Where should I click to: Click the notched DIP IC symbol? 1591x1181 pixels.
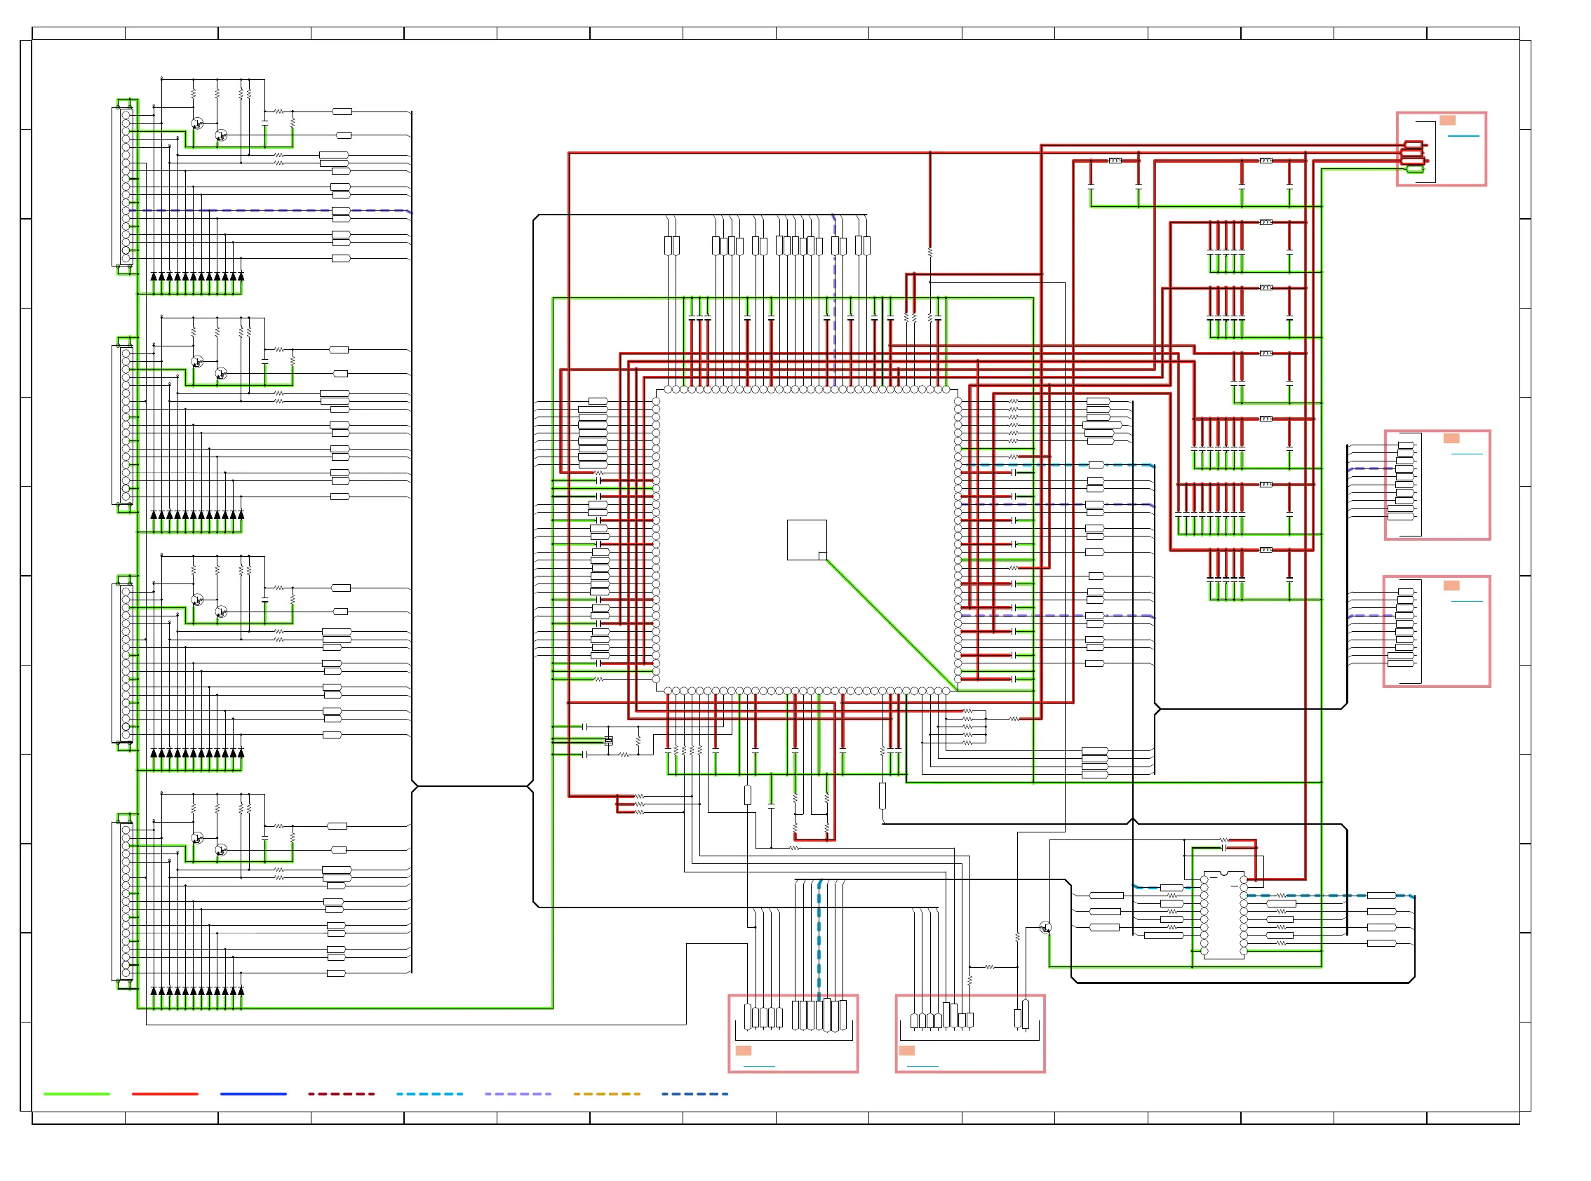1223,915
